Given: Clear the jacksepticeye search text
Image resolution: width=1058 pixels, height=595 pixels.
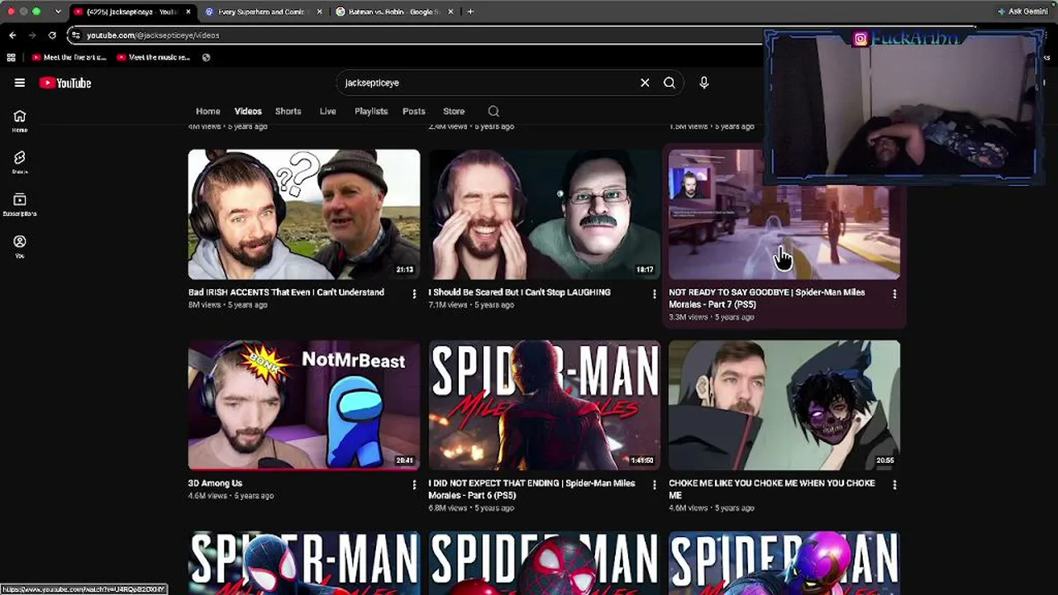Looking at the screenshot, I should pos(645,83).
